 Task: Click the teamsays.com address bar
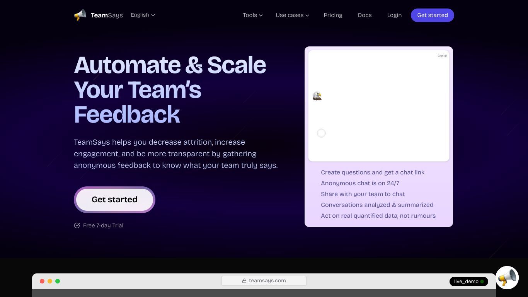pos(264,281)
